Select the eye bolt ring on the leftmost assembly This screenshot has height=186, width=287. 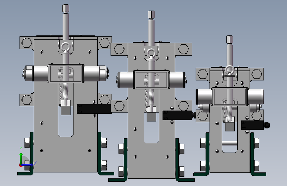[65, 47]
